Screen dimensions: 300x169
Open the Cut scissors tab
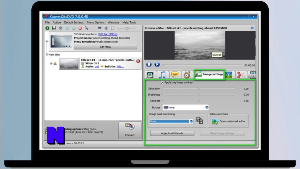coord(241,75)
